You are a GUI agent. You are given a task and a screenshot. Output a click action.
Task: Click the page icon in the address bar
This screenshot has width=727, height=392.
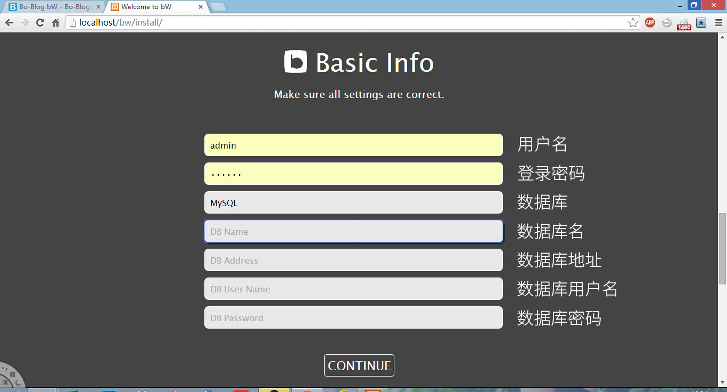[72, 22]
